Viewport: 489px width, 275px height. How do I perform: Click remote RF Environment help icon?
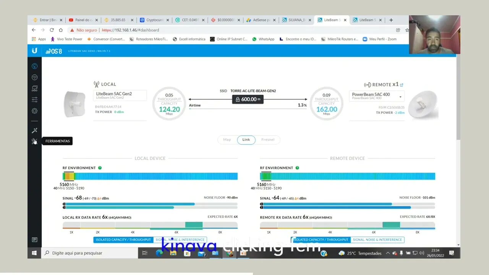click(297, 168)
